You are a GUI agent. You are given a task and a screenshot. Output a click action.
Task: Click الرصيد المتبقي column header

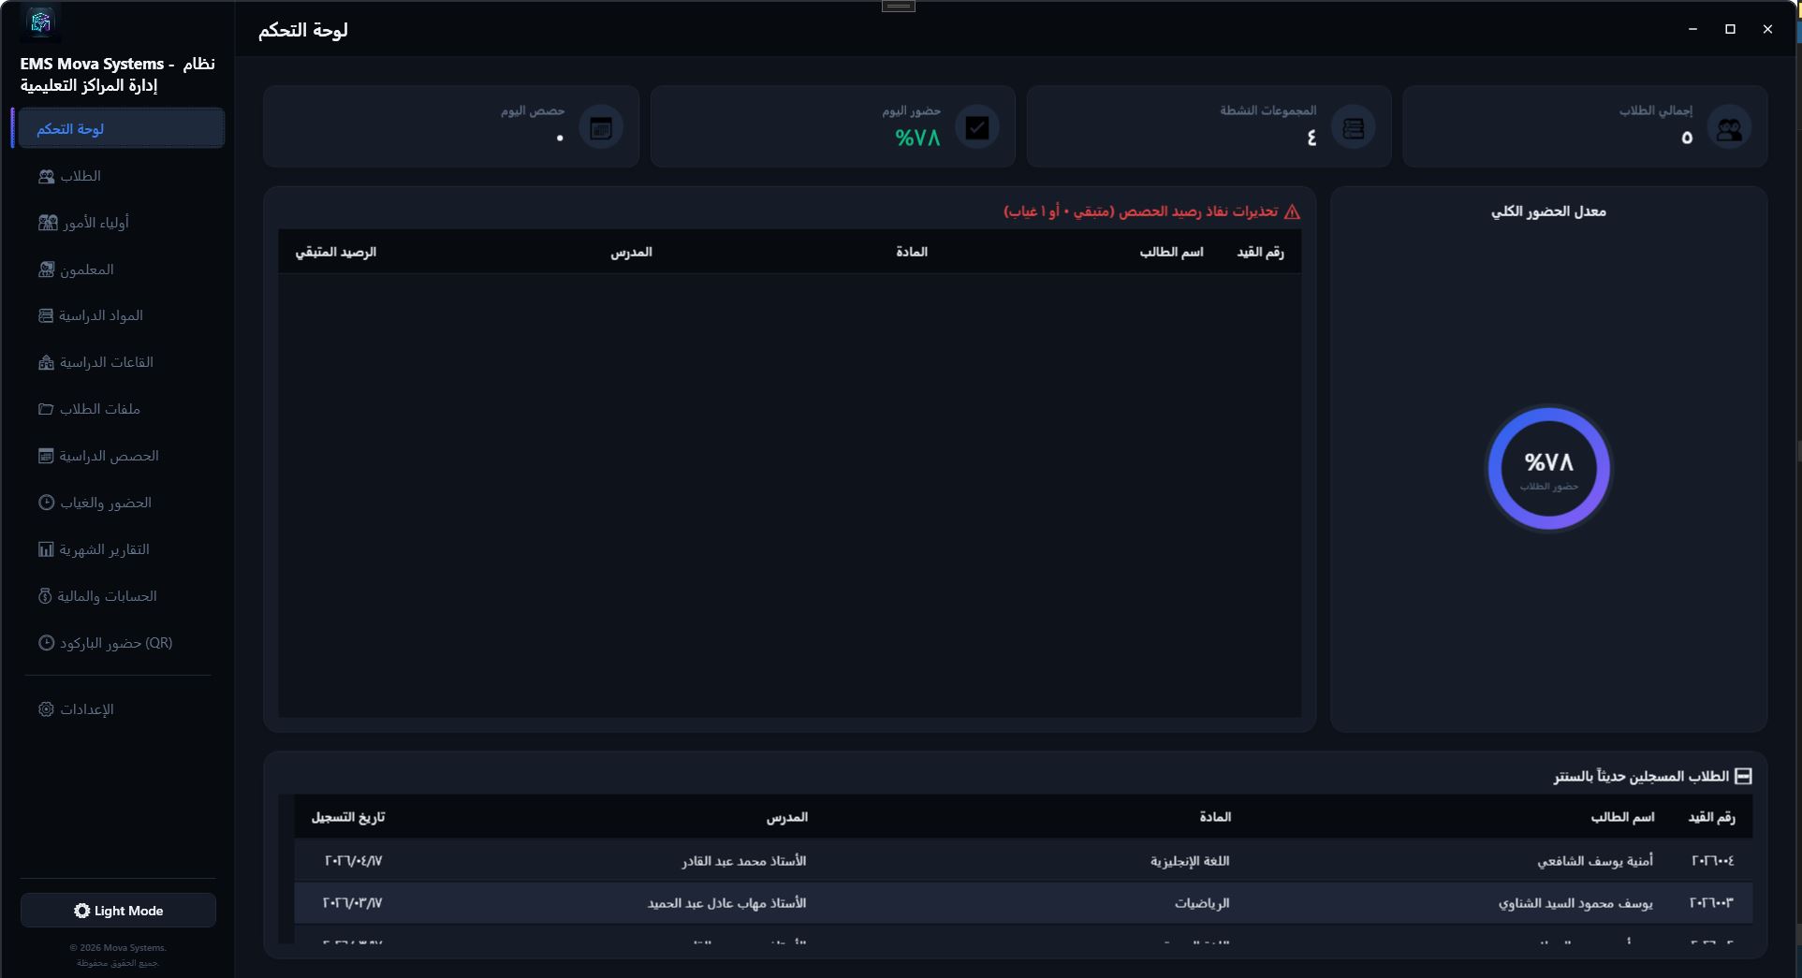pyautogui.click(x=336, y=252)
